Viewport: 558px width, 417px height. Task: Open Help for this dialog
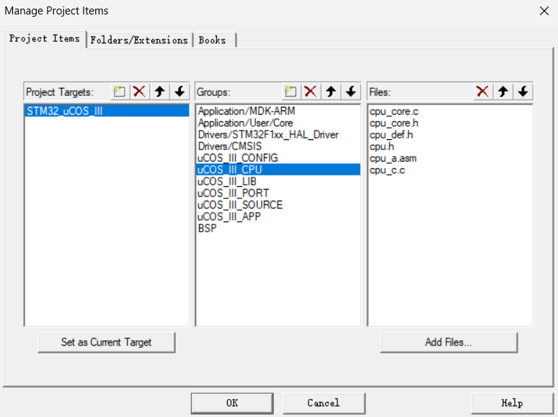point(512,403)
